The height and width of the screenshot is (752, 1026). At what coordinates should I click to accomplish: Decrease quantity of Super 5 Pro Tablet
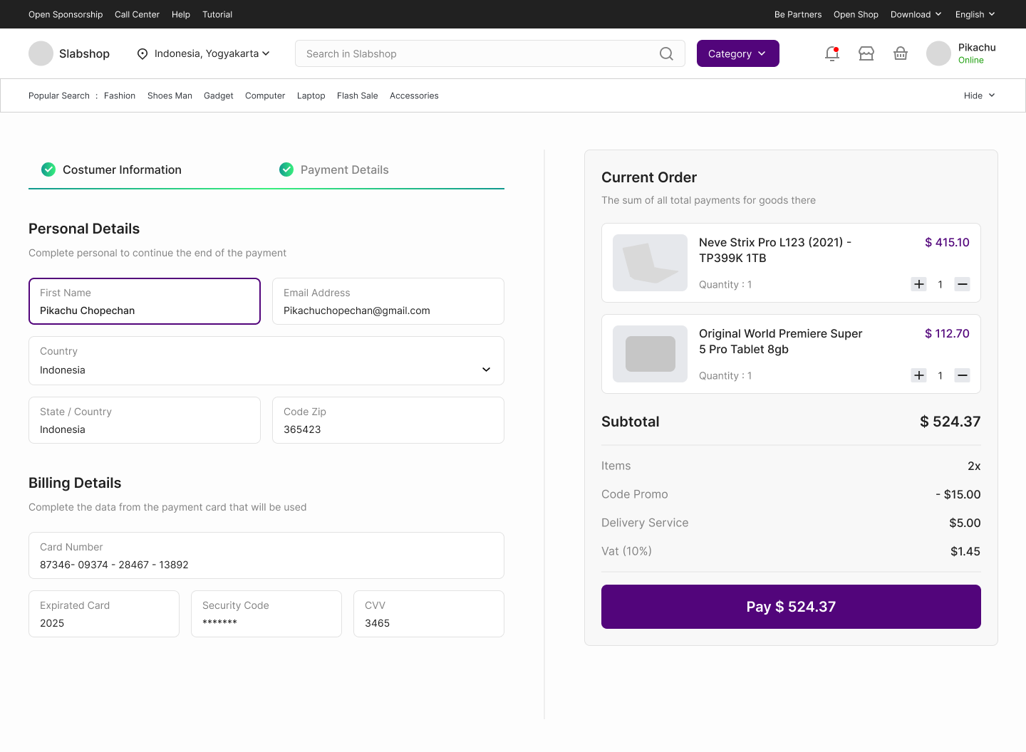point(962,375)
